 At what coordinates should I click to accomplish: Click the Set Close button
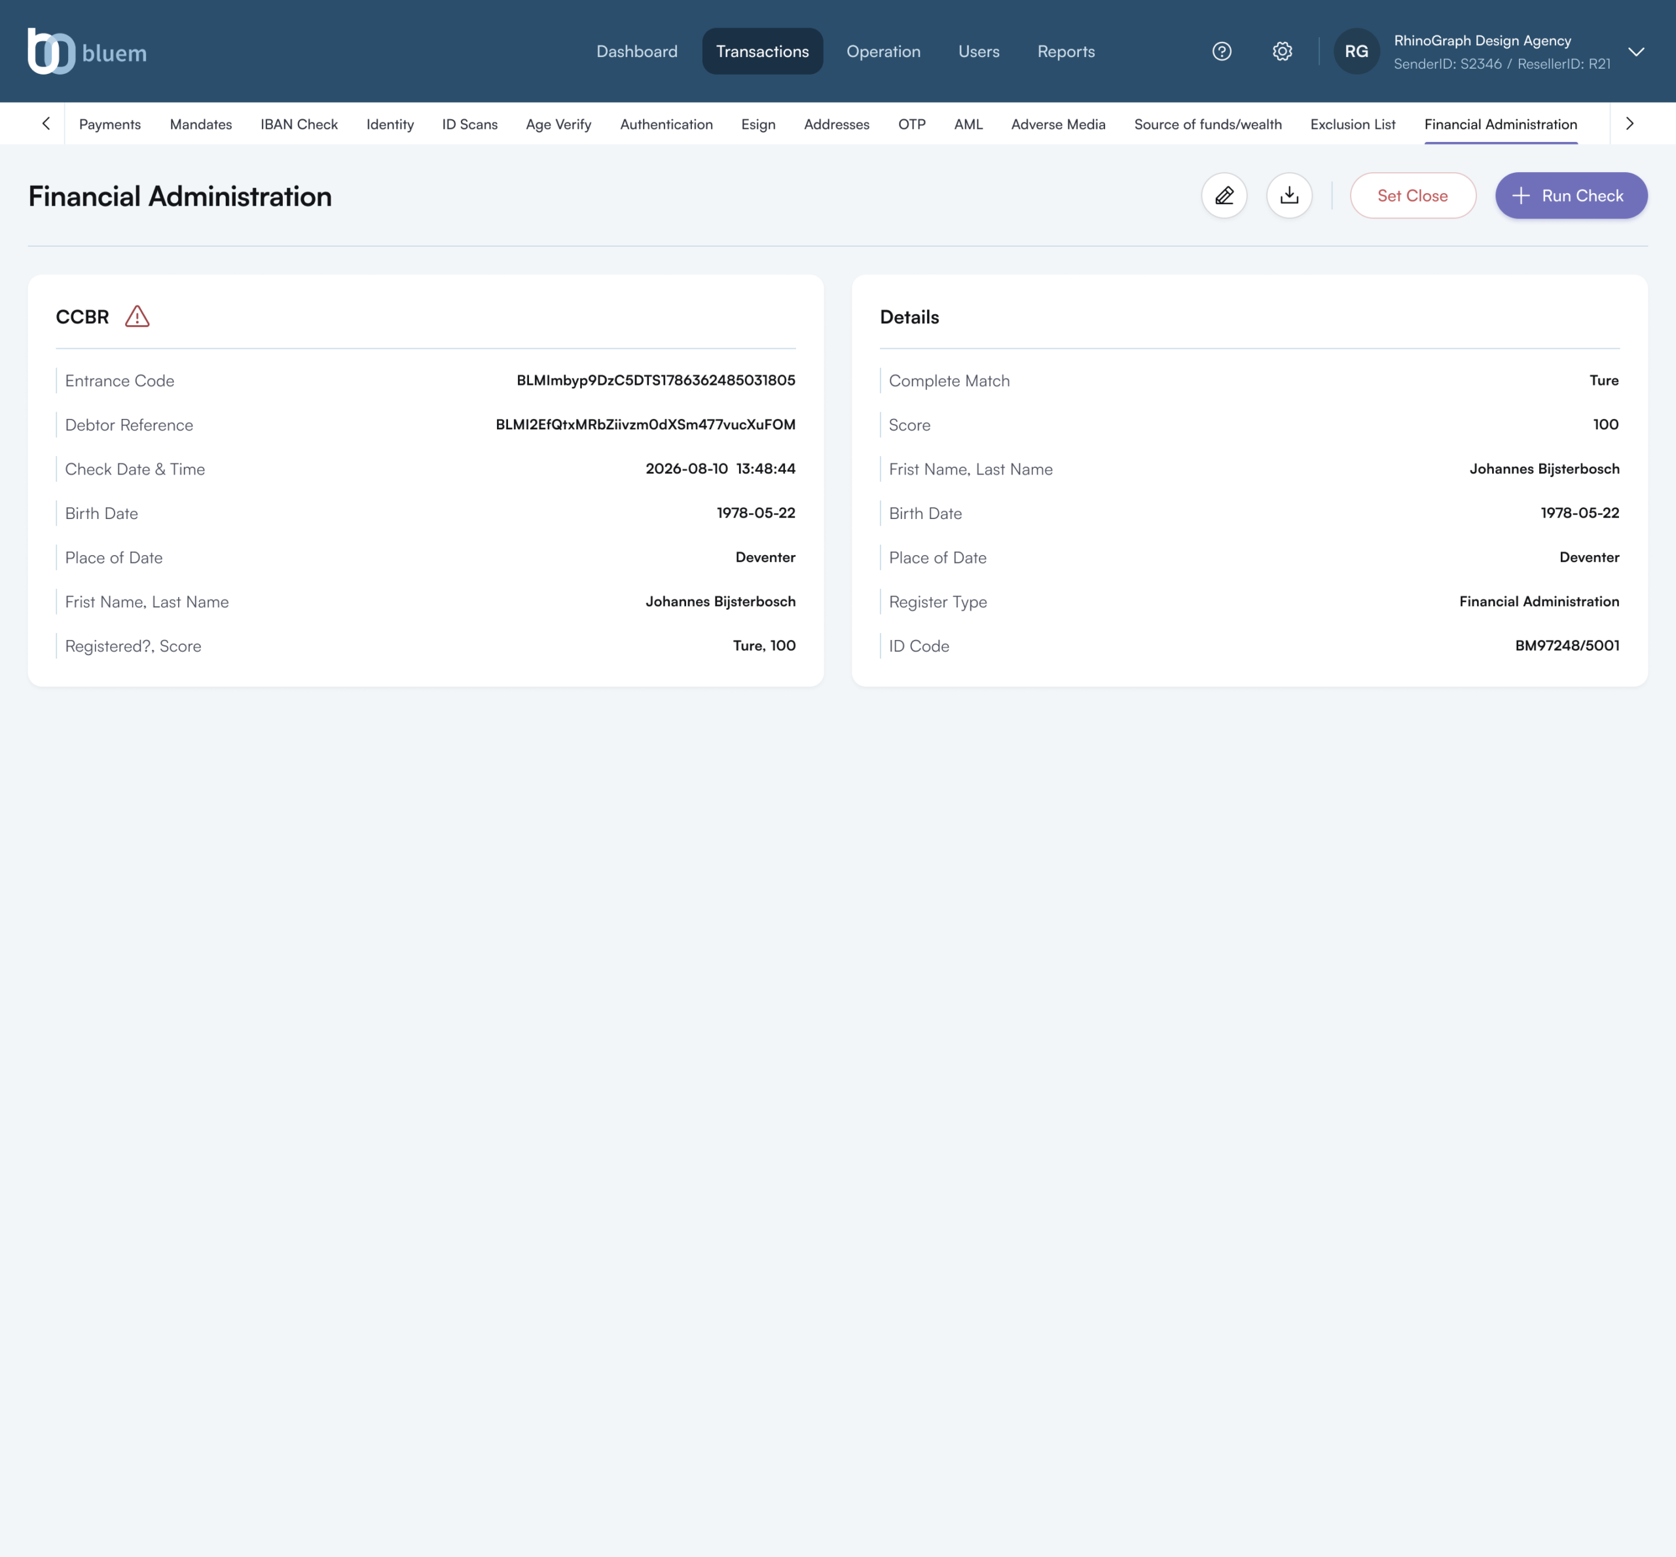pos(1412,196)
